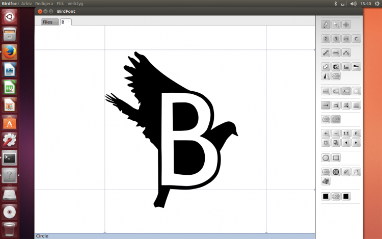Screen dimensions: 382x239
Task: Toggle the 'A...' character set button
Action: 346,91
